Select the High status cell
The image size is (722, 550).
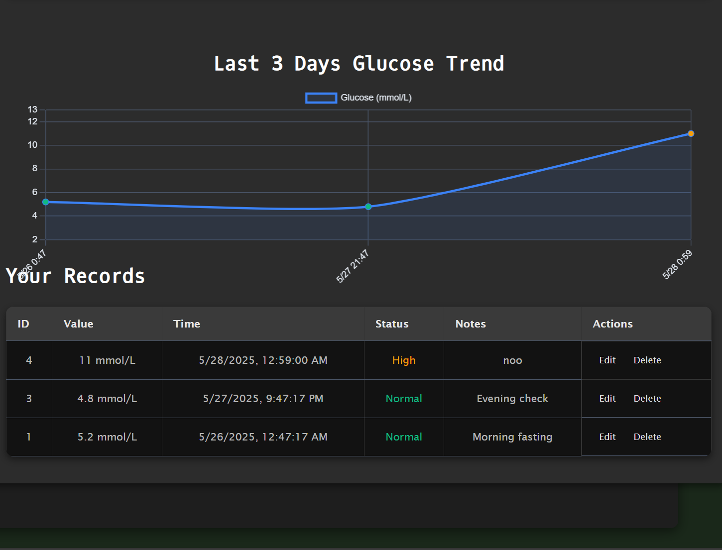tap(404, 360)
